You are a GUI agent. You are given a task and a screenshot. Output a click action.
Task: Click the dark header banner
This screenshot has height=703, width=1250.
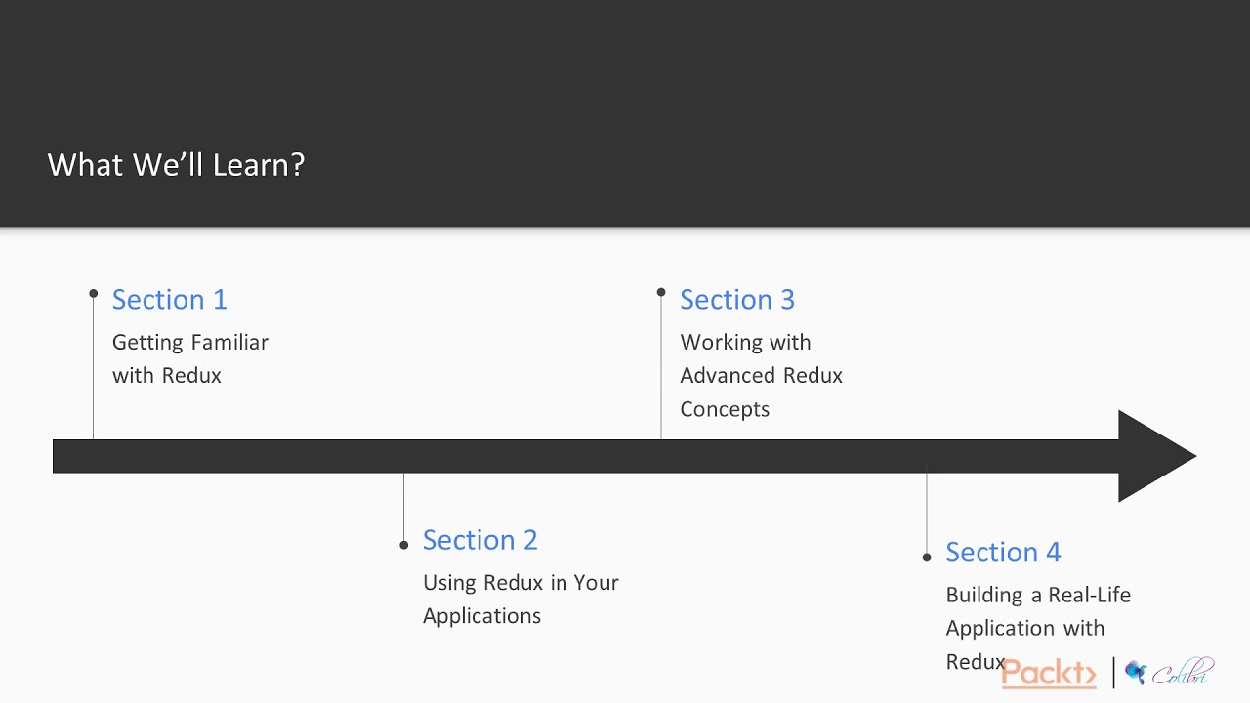click(x=625, y=113)
